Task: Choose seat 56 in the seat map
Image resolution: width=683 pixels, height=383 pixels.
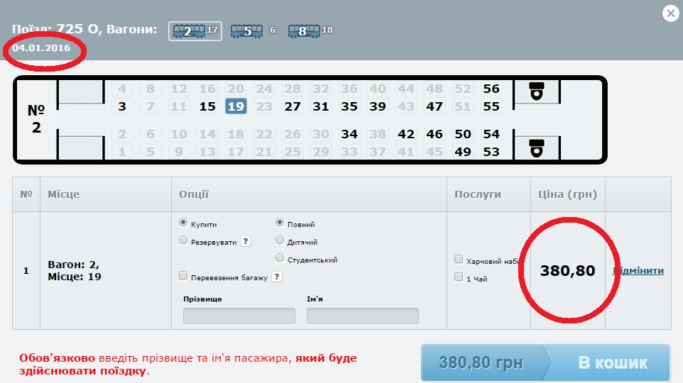Action: (x=491, y=89)
